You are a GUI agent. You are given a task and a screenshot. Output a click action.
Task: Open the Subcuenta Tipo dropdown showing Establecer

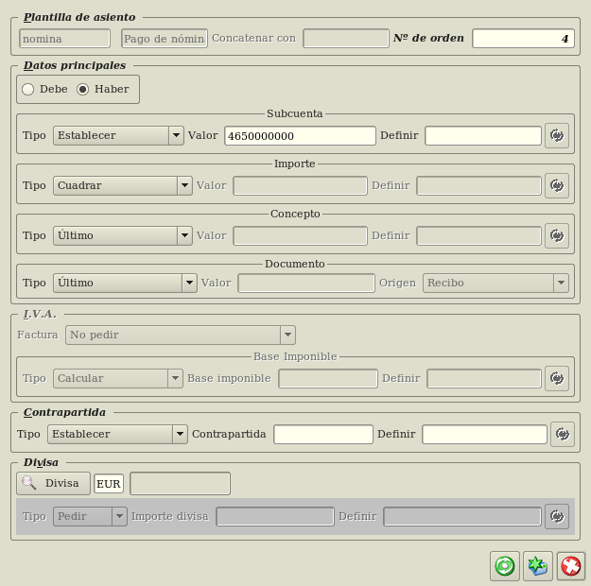[x=118, y=136]
